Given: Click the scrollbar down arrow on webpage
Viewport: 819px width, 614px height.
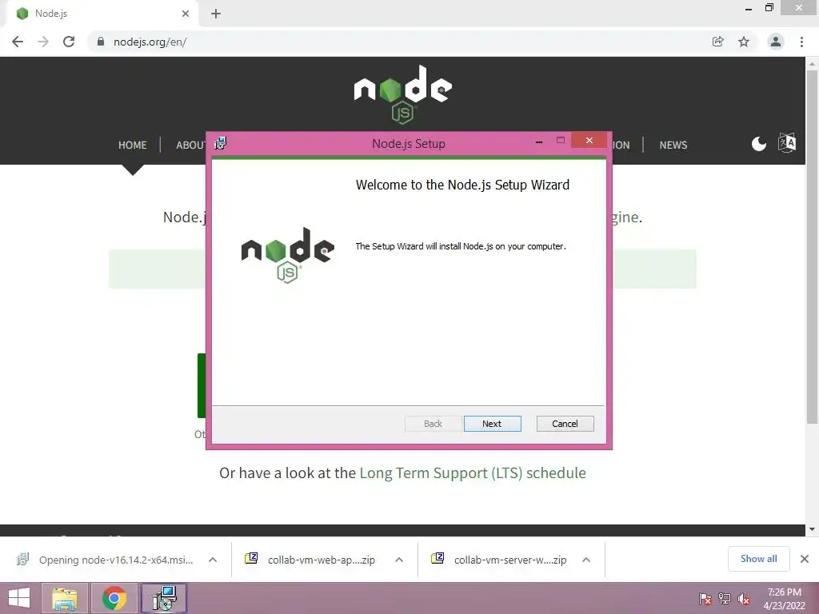Looking at the screenshot, I should point(812,529).
